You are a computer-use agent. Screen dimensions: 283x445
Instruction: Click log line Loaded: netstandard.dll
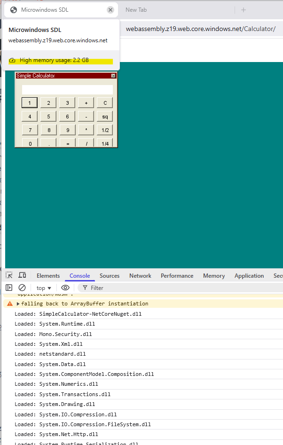[50, 354]
